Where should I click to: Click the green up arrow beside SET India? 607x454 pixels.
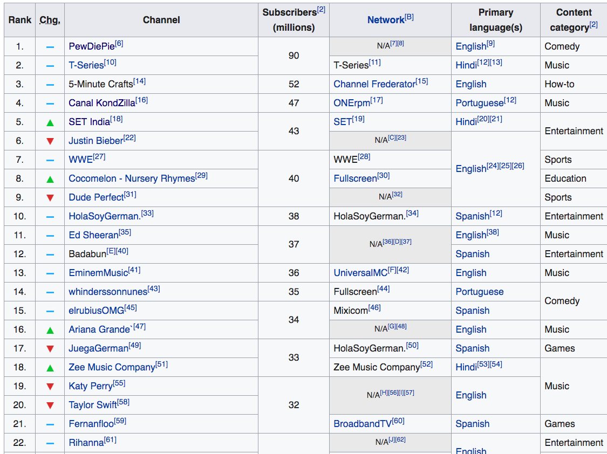(50, 122)
